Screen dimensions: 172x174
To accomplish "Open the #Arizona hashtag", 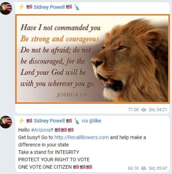I will pos(41,130).
